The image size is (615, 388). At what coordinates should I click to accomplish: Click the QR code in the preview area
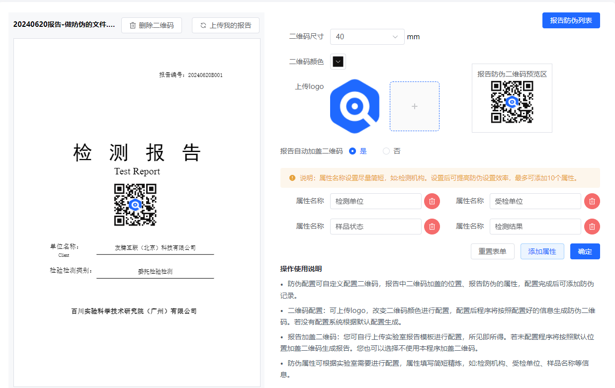click(x=512, y=102)
